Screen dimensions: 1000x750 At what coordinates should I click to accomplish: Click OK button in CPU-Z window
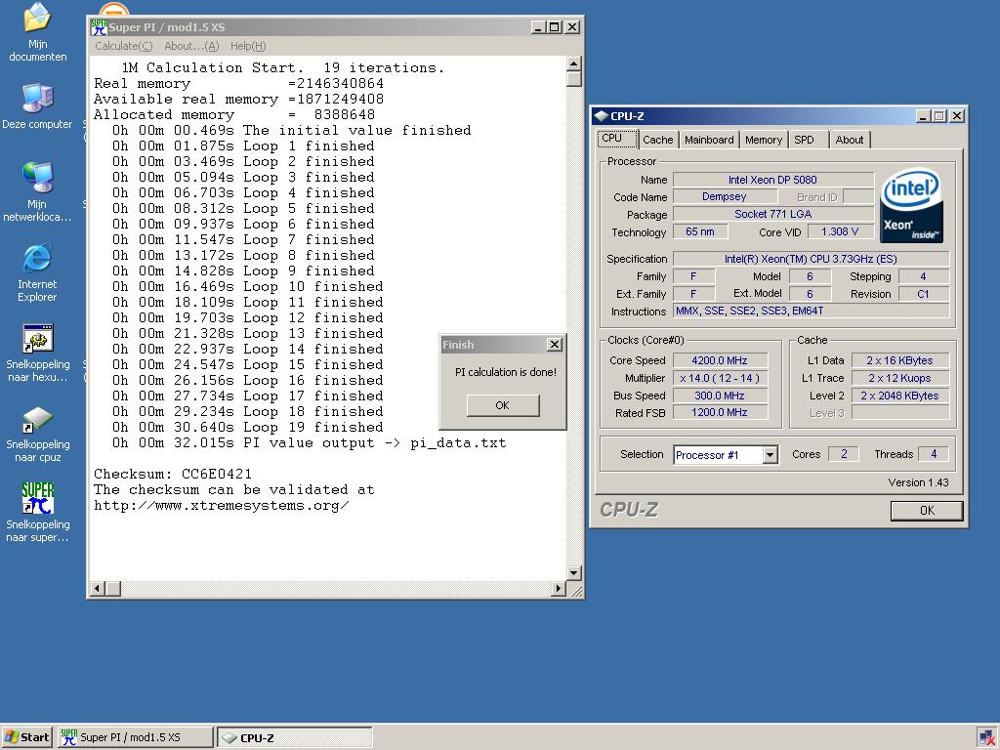coord(927,510)
